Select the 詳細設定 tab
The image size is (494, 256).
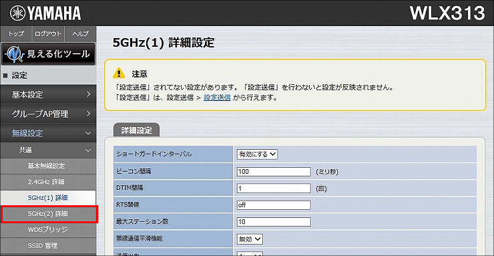(136, 130)
